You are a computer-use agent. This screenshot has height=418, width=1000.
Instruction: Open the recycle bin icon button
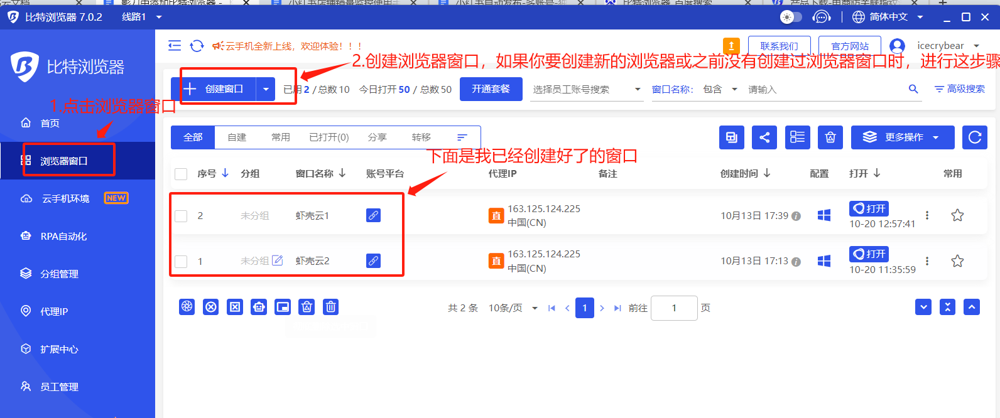click(x=830, y=137)
